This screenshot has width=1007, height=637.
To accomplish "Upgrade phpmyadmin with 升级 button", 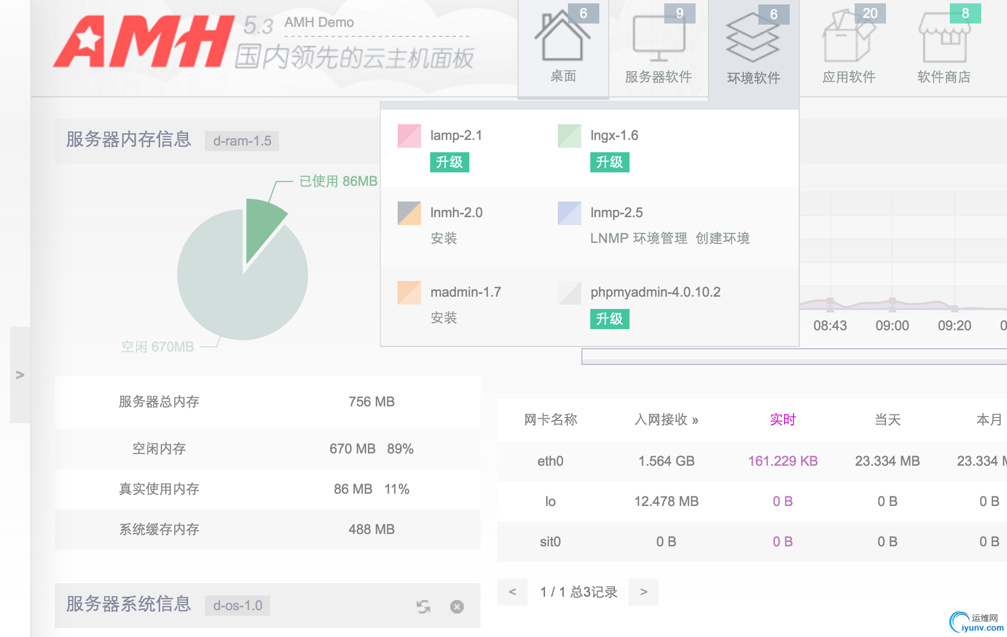I will coord(610,319).
